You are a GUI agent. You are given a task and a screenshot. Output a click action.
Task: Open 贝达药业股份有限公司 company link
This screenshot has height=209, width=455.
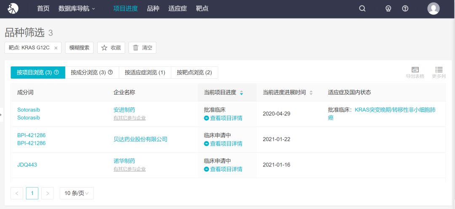(140, 139)
